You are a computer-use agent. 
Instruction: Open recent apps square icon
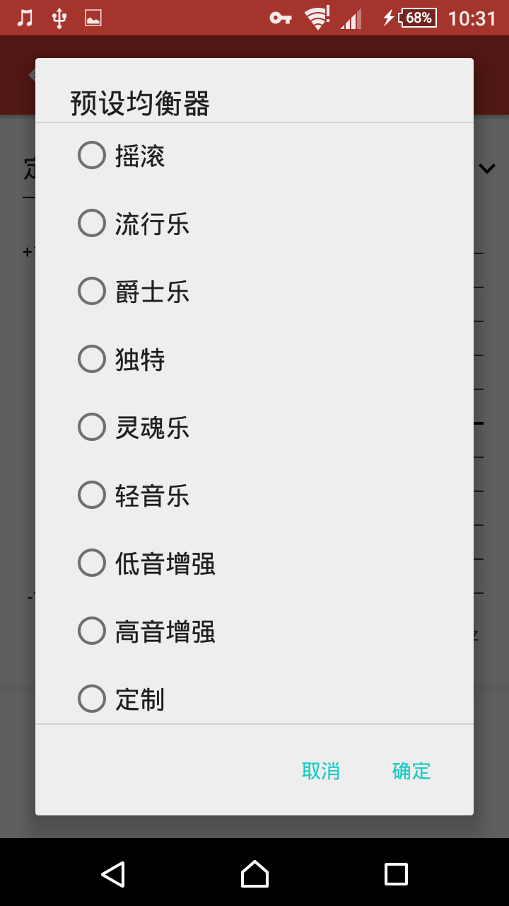(396, 874)
